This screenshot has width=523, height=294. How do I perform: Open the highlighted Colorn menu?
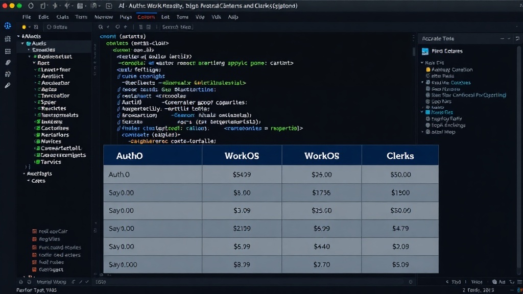pyautogui.click(x=146, y=17)
